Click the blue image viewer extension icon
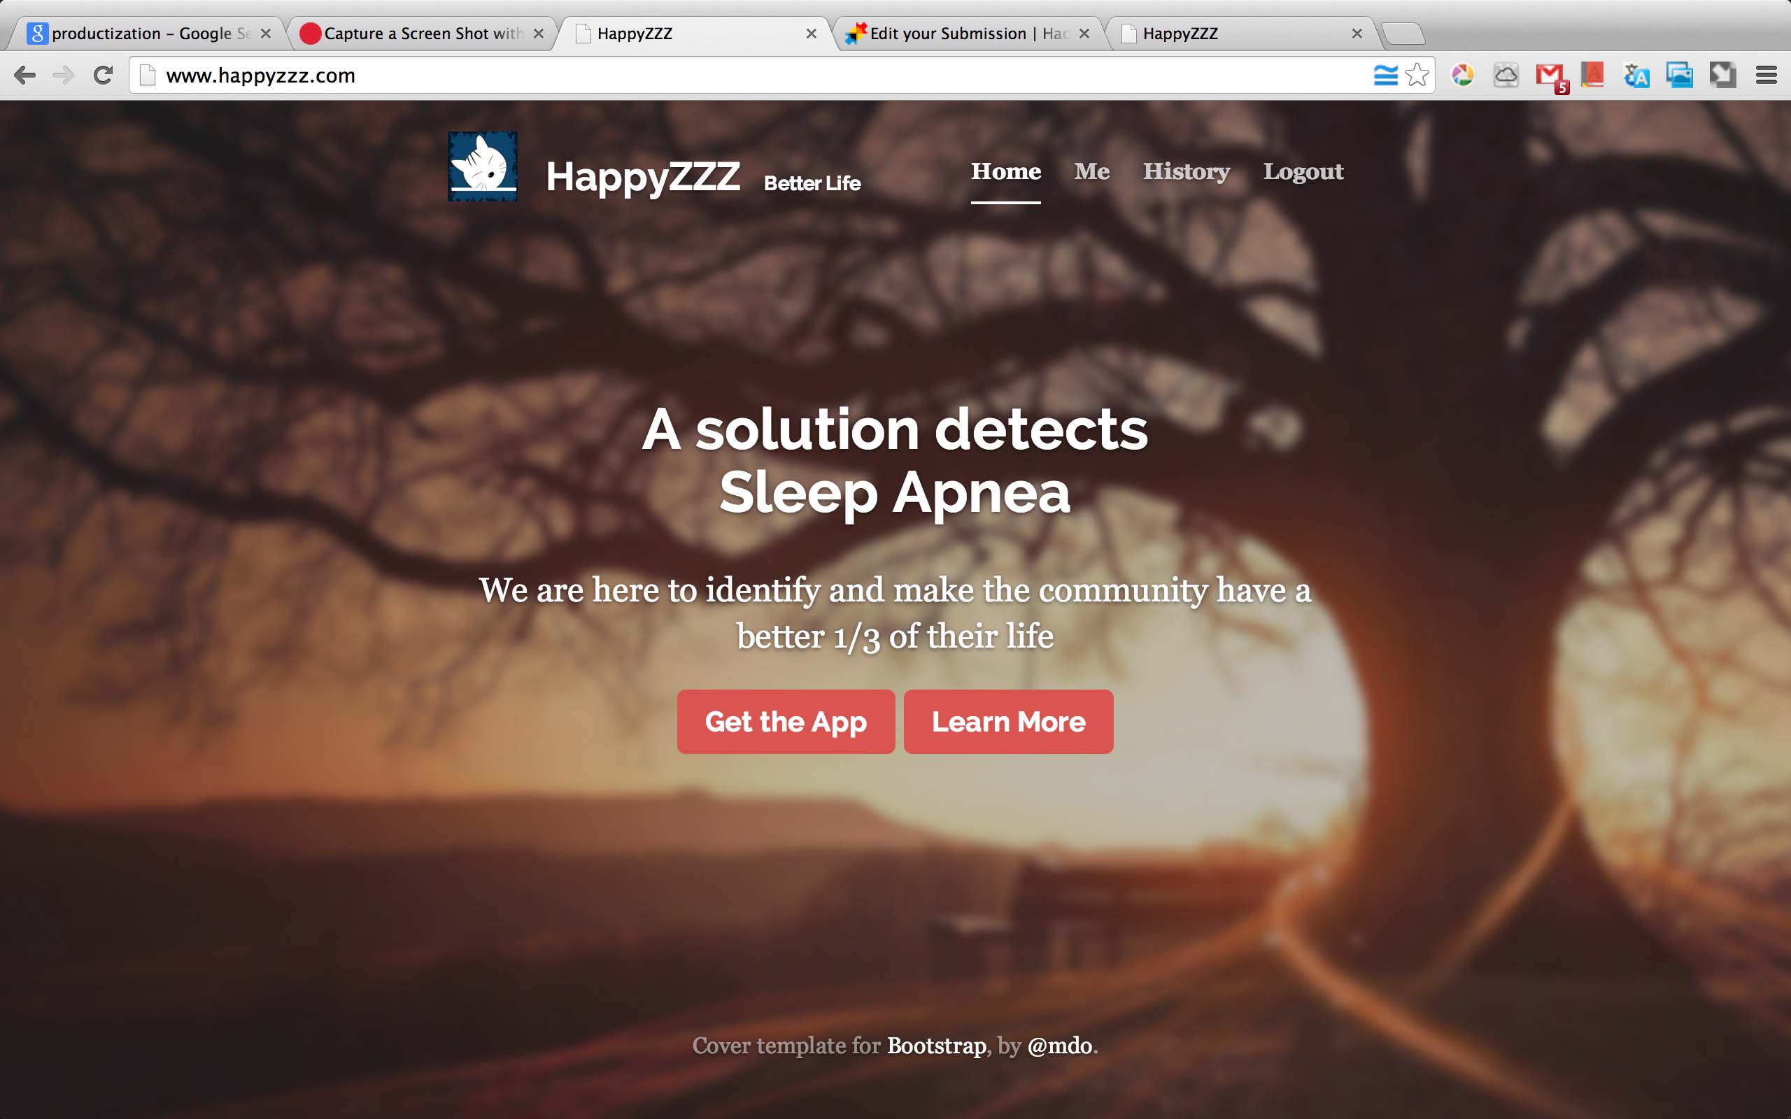Viewport: 1791px width, 1119px height. coord(1679,75)
